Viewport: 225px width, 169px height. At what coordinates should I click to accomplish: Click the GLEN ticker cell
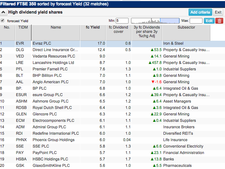[21, 114]
